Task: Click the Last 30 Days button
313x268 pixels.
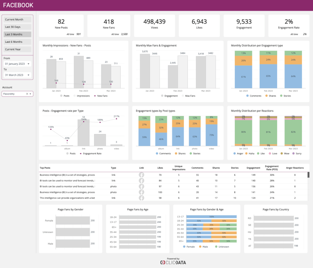Action: click(18, 27)
